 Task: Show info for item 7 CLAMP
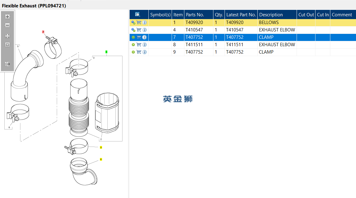(x=144, y=37)
